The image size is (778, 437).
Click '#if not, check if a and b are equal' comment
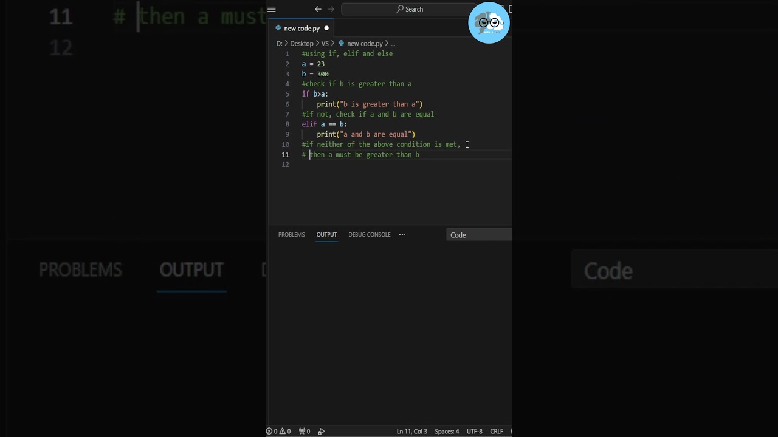[x=368, y=114]
